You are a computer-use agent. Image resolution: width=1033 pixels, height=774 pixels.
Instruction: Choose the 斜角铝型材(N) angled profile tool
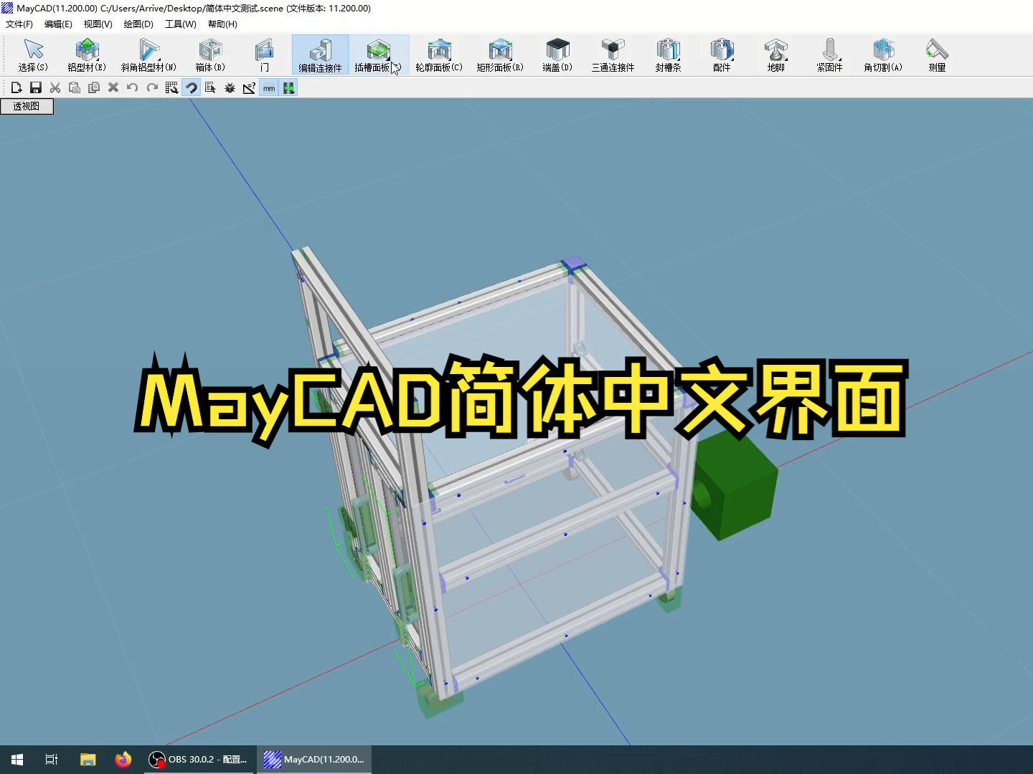coord(148,55)
